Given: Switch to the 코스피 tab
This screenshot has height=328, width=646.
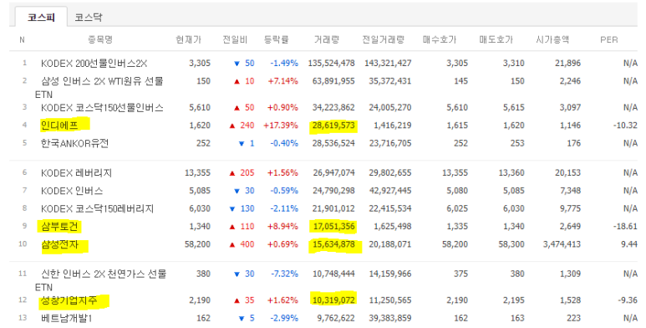Looking at the screenshot, I should (x=41, y=17).
